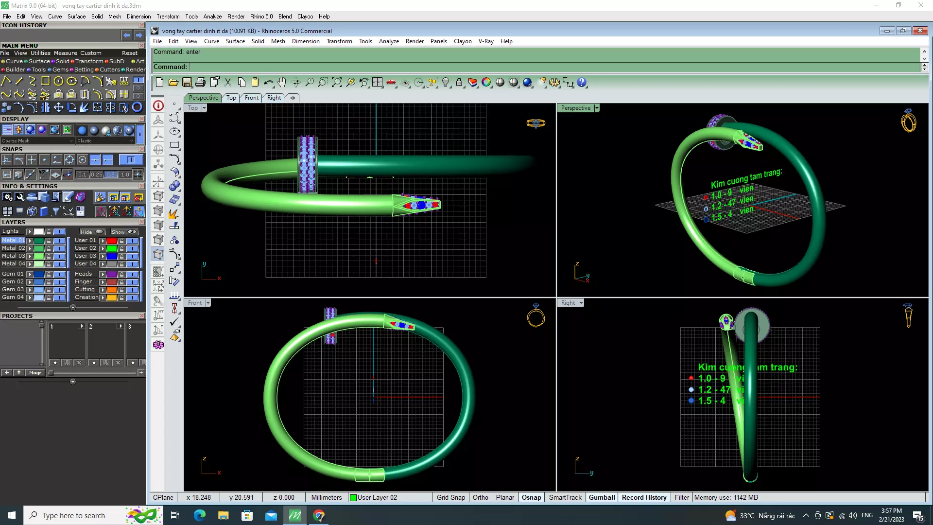The width and height of the screenshot is (933, 525).
Task: Toggle Grid Snap in status bar
Action: pyautogui.click(x=450, y=497)
